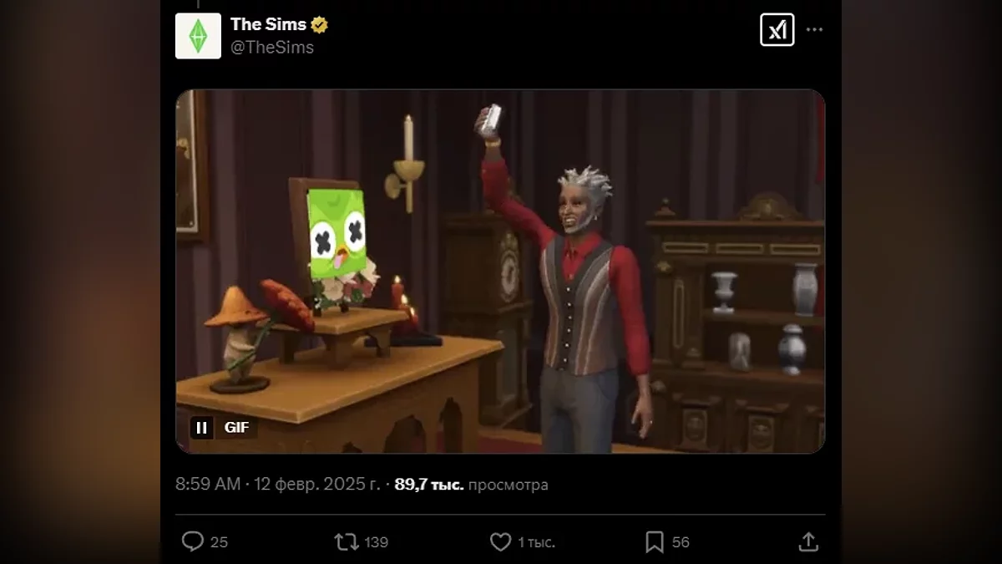Open The Sims display name link

[x=268, y=25]
